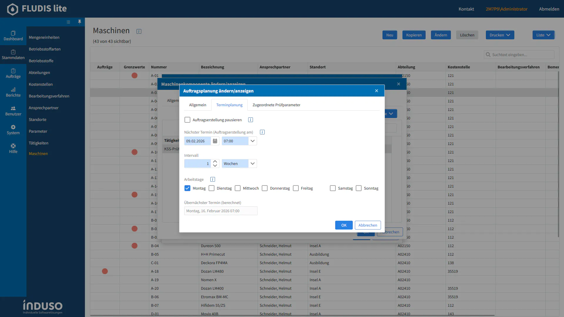Open the calendar date picker icon
Viewport: 564px width, 317px height.
pos(215,141)
